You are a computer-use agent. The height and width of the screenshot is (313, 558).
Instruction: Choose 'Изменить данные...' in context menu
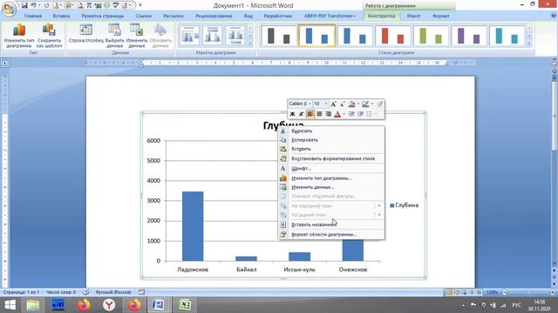point(331,187)
